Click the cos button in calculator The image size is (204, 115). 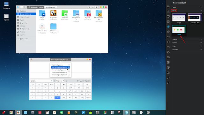[71, 84]
